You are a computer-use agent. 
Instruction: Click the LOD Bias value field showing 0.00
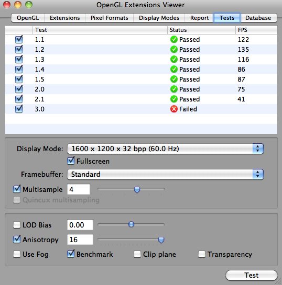tap(80, 225)
